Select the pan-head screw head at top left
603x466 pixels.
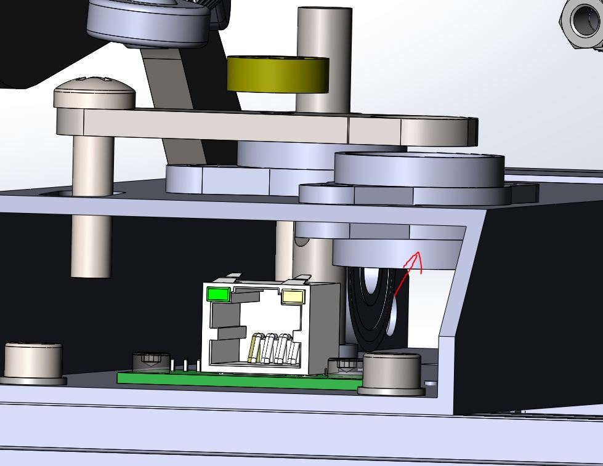[94, 93]
